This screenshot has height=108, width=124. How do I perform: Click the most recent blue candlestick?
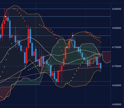click(101, 66)
